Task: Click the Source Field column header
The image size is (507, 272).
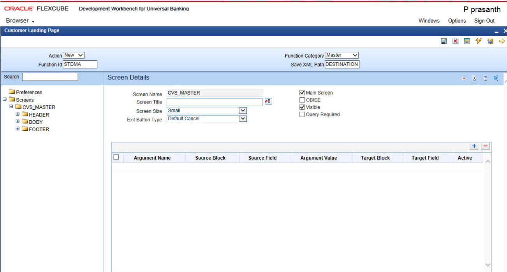Action: pyautogui.click(x=262, y=158)
